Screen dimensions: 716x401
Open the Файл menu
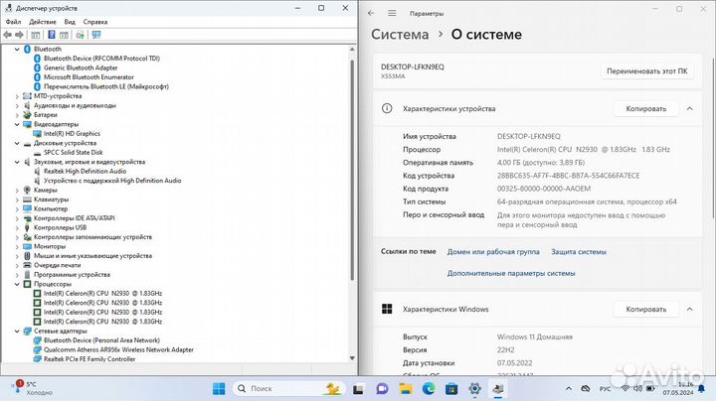pos(13,22)
